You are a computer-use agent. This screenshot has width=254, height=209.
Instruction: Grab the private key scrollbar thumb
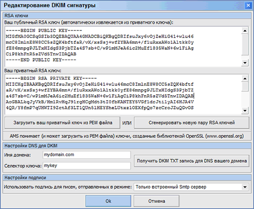click(x=245, y=87)
